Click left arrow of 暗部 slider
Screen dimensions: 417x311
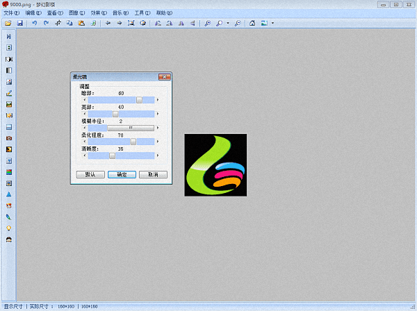point(85,100)
